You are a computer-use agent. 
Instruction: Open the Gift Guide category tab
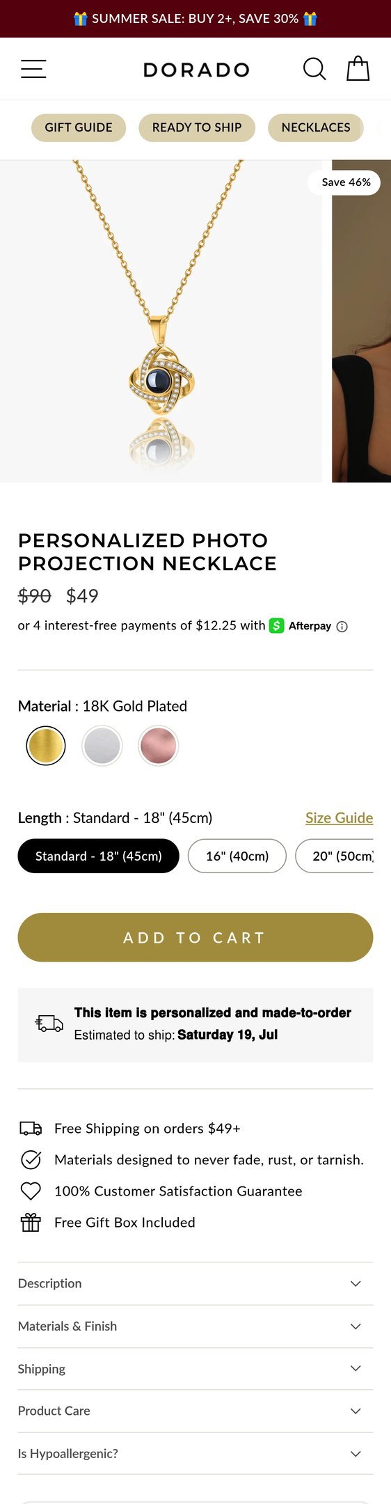tap(79, 127)
